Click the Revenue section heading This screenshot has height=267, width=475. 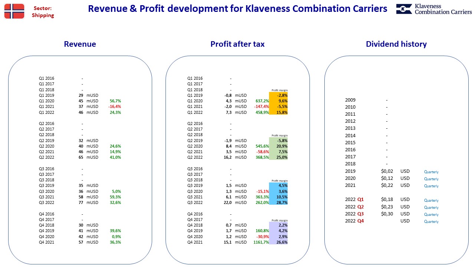click(80, 44)
